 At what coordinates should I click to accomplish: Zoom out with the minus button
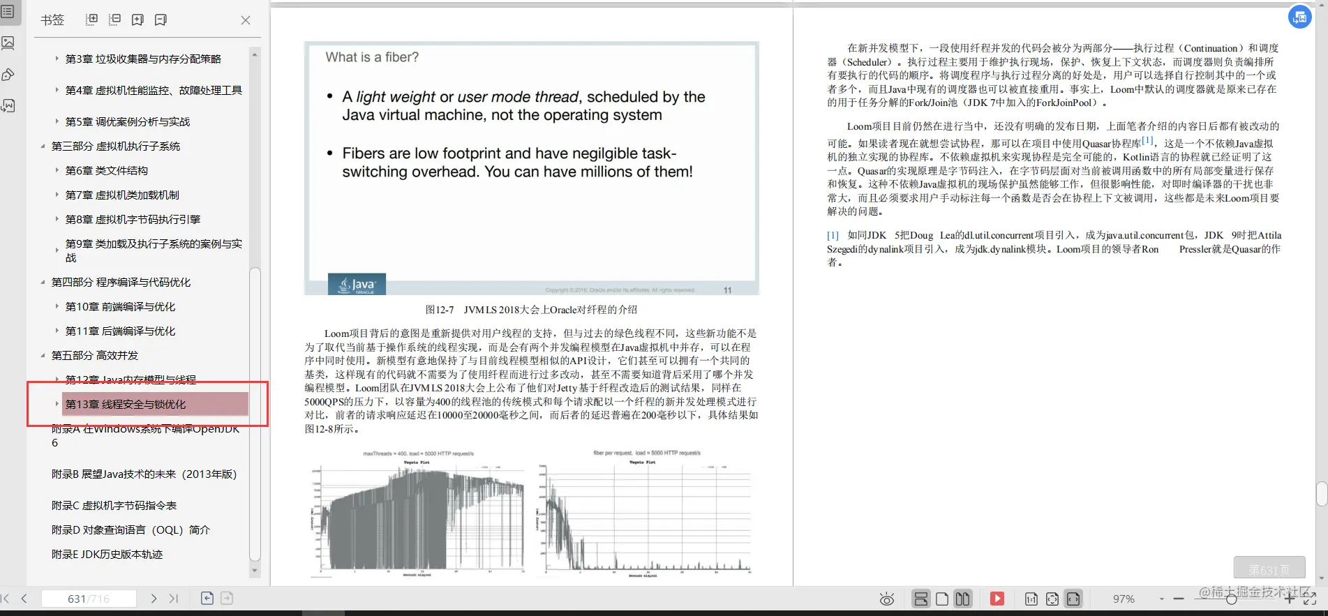1179,599
